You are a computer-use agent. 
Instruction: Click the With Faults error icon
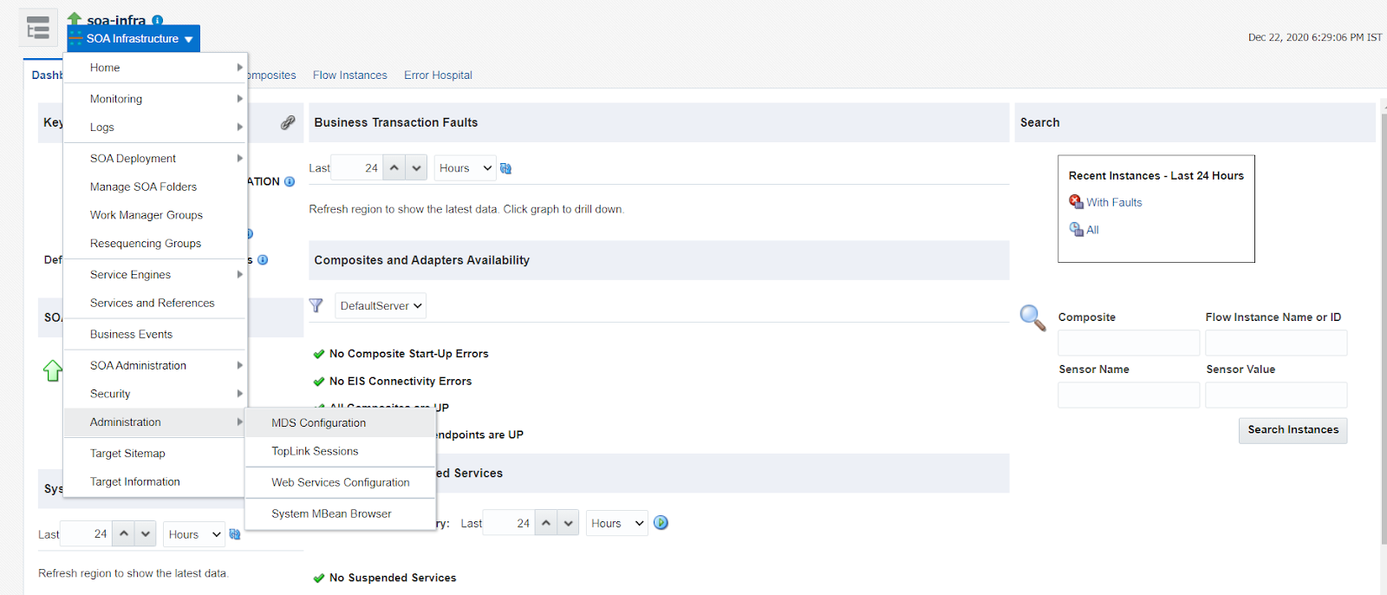(x=1076, y=202)
